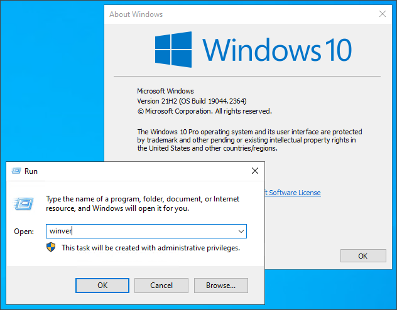397x310 pixels.
Task: Click the administrative privileges notice text
Action: pyautogui.click(x=151, y=248)
